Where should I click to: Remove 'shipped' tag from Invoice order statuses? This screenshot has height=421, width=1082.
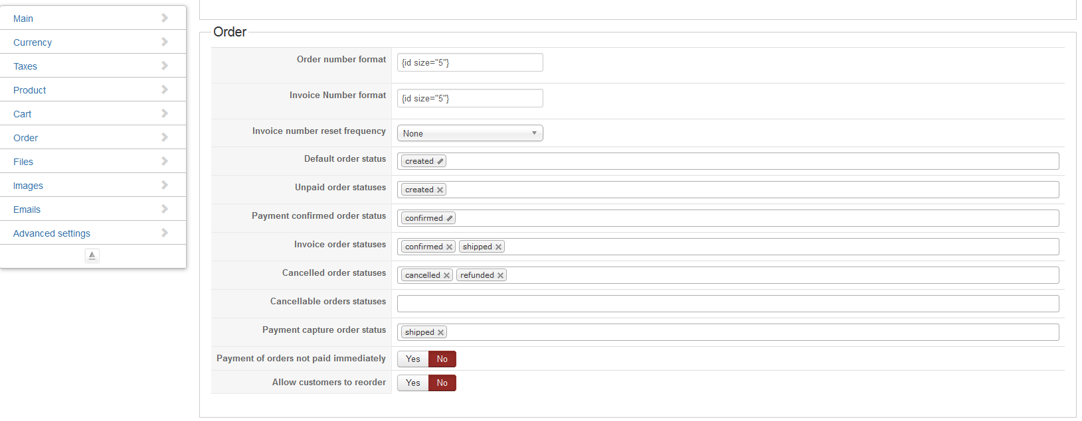point(498,247)
